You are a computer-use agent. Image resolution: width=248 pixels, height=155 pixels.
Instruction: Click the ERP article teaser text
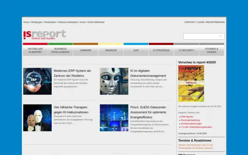[71, 83]
